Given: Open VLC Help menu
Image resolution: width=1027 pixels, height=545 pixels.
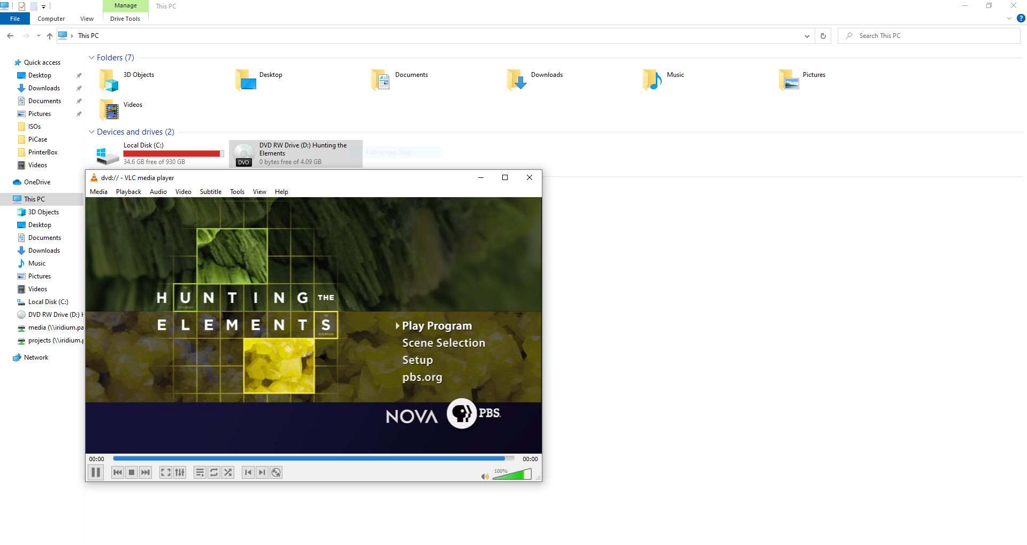Looking at the screenshot, I should coord(281,192).
